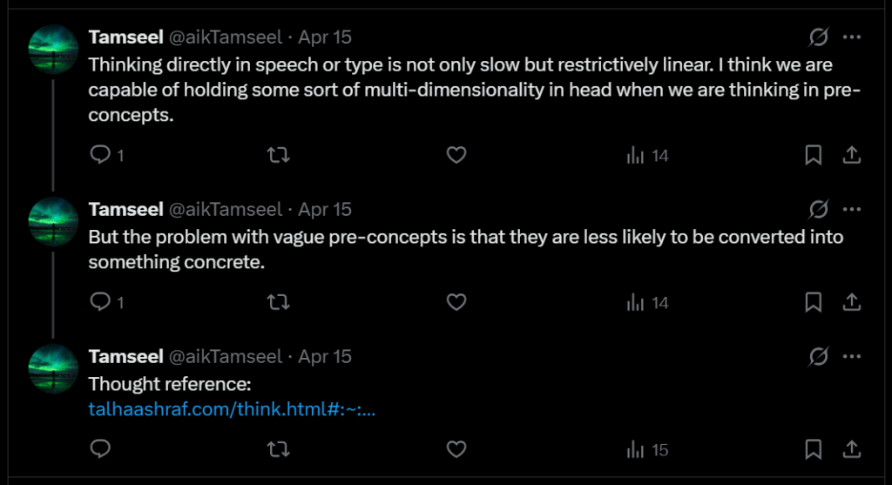Open the talhaashraf.com think.html link

pyautogui.click(x=232, y=409)
